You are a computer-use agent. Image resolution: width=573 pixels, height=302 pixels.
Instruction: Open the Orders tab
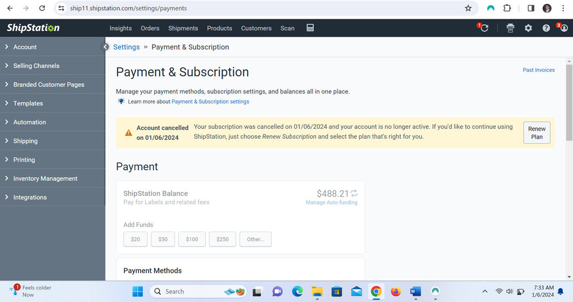(150, 28)
